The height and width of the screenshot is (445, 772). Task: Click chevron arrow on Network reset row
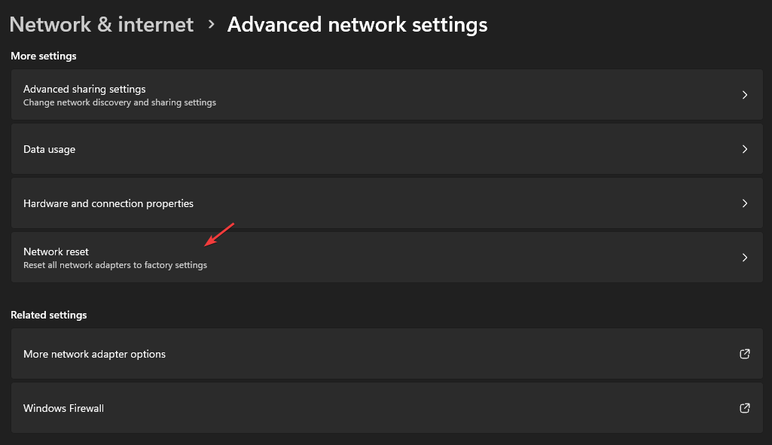(x=744, y=257)
